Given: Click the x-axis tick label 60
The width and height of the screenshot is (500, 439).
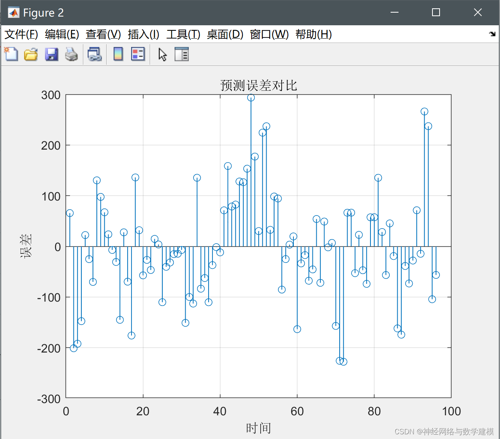Looking at the screenshot, I should [x=297, y=411].
